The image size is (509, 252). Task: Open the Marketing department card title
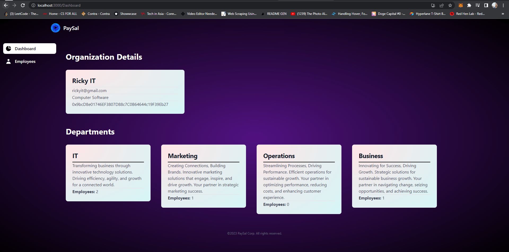[183, 156]
